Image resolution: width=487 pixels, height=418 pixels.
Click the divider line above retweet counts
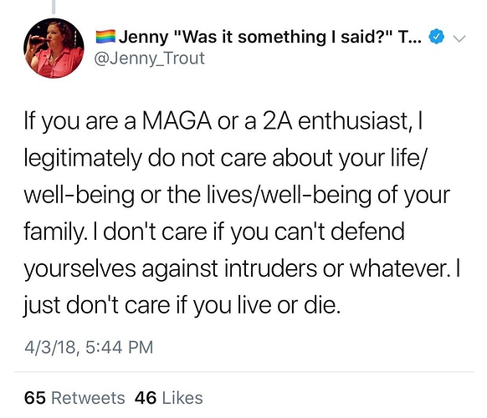point(243,371)
